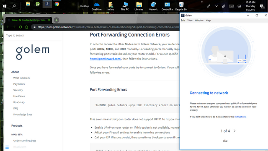
Task: Close the Issues & Troubleshooting browser tab
Action: pyautogui.click(x=49, y=20)
